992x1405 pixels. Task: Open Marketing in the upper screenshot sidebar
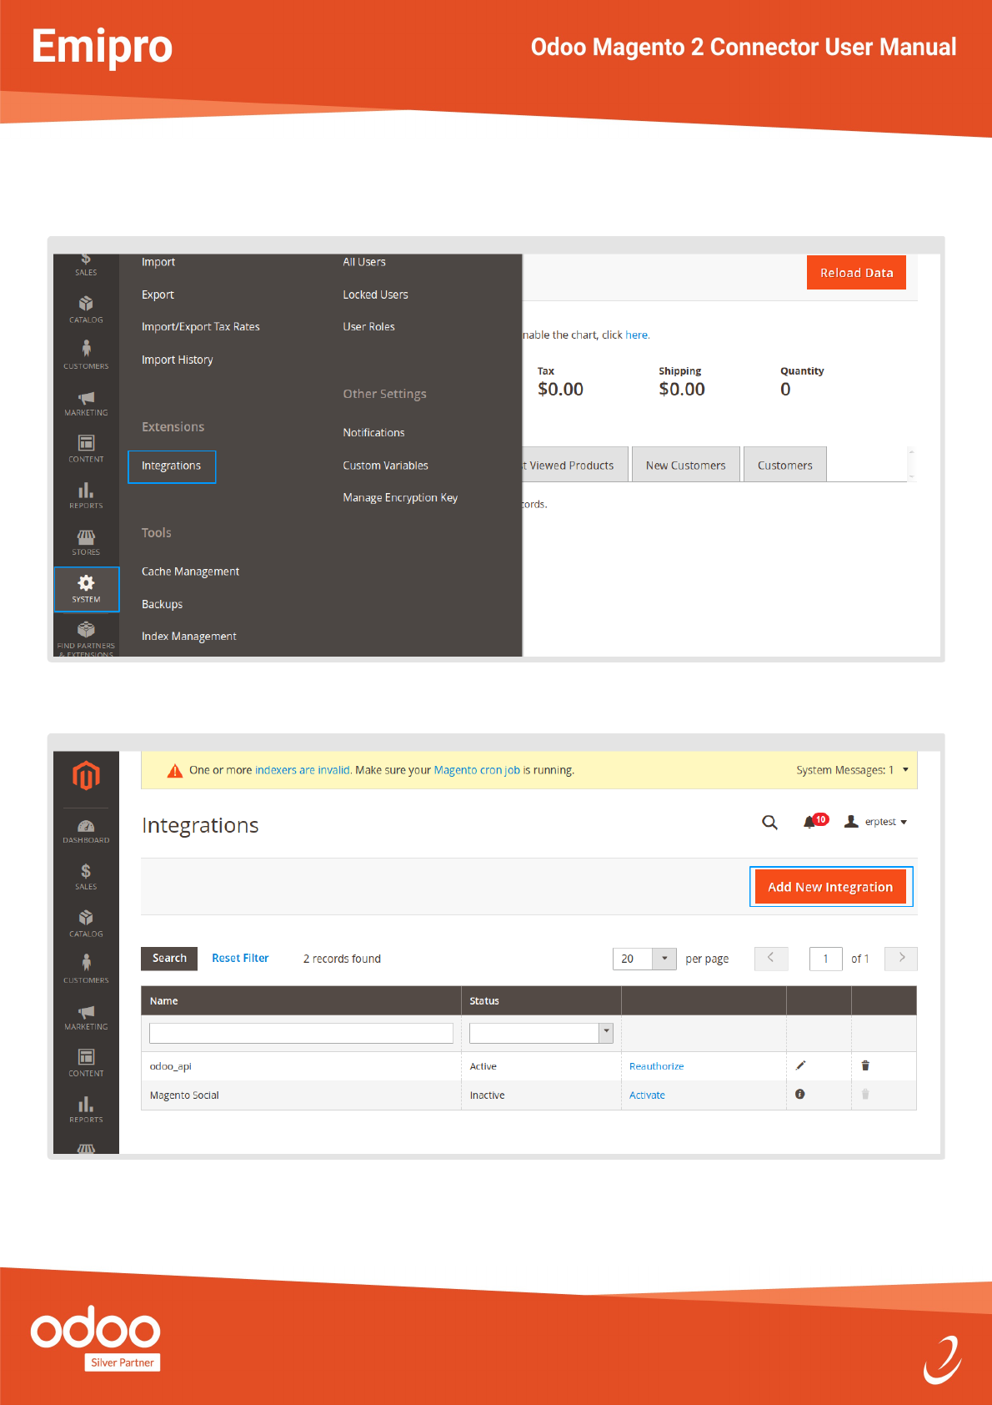point(86,403)
